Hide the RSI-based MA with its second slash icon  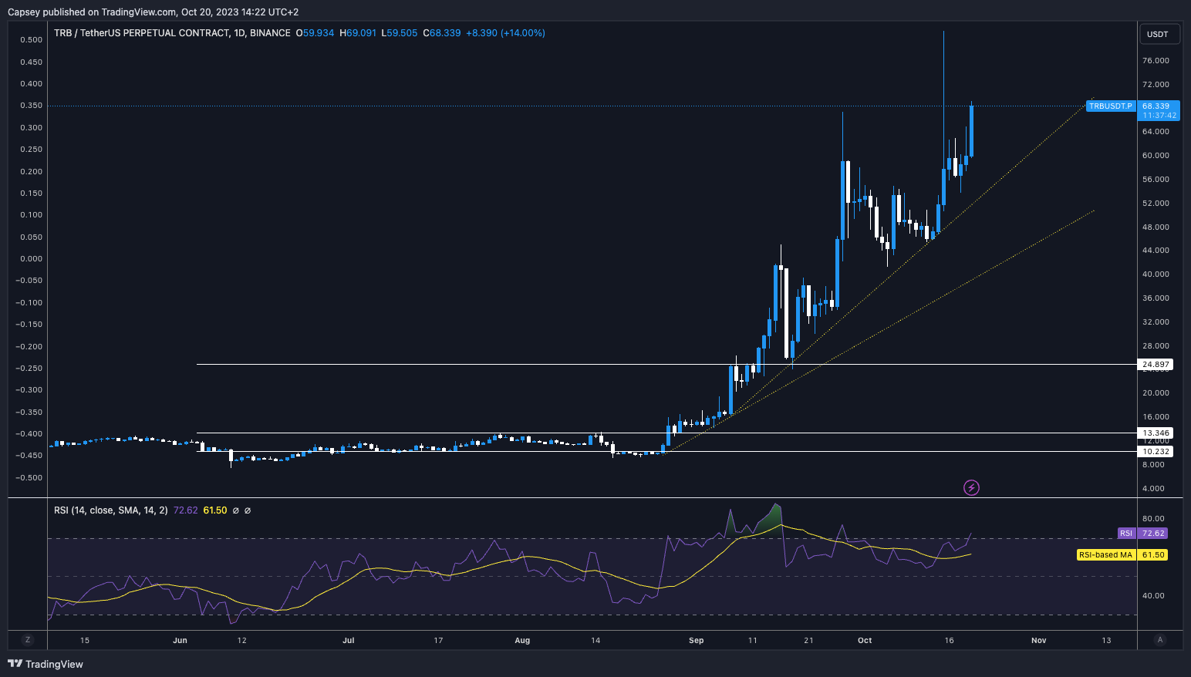(248, 510)
